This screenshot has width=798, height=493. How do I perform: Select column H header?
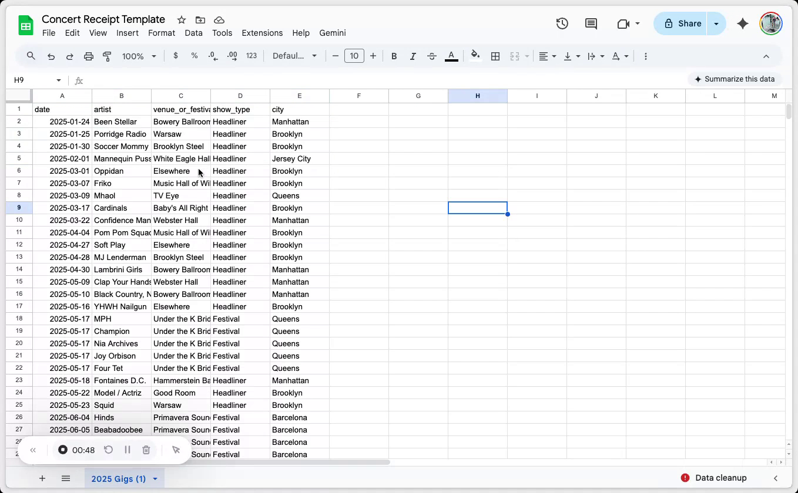[x=477, y=96]
